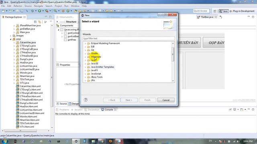Click the Next button
Screen dimensions: 257x144
tap(129, 100)
